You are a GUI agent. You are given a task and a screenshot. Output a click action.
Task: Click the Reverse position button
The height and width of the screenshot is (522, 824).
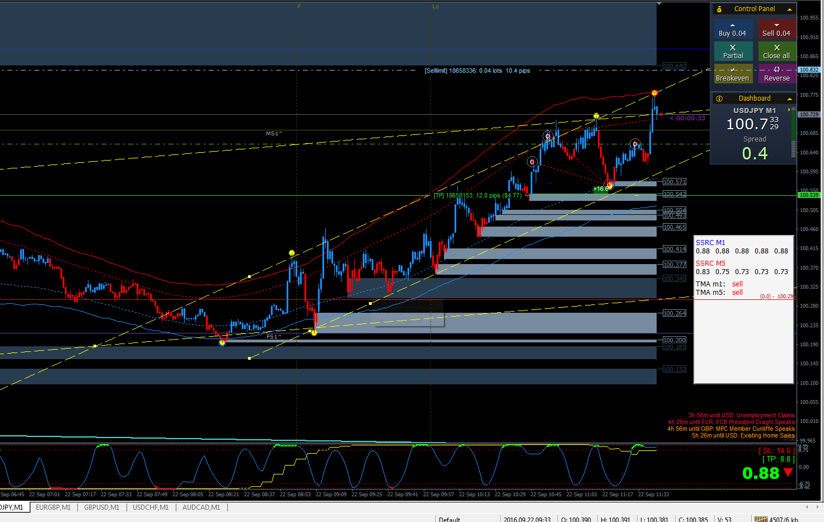(777, 74)
